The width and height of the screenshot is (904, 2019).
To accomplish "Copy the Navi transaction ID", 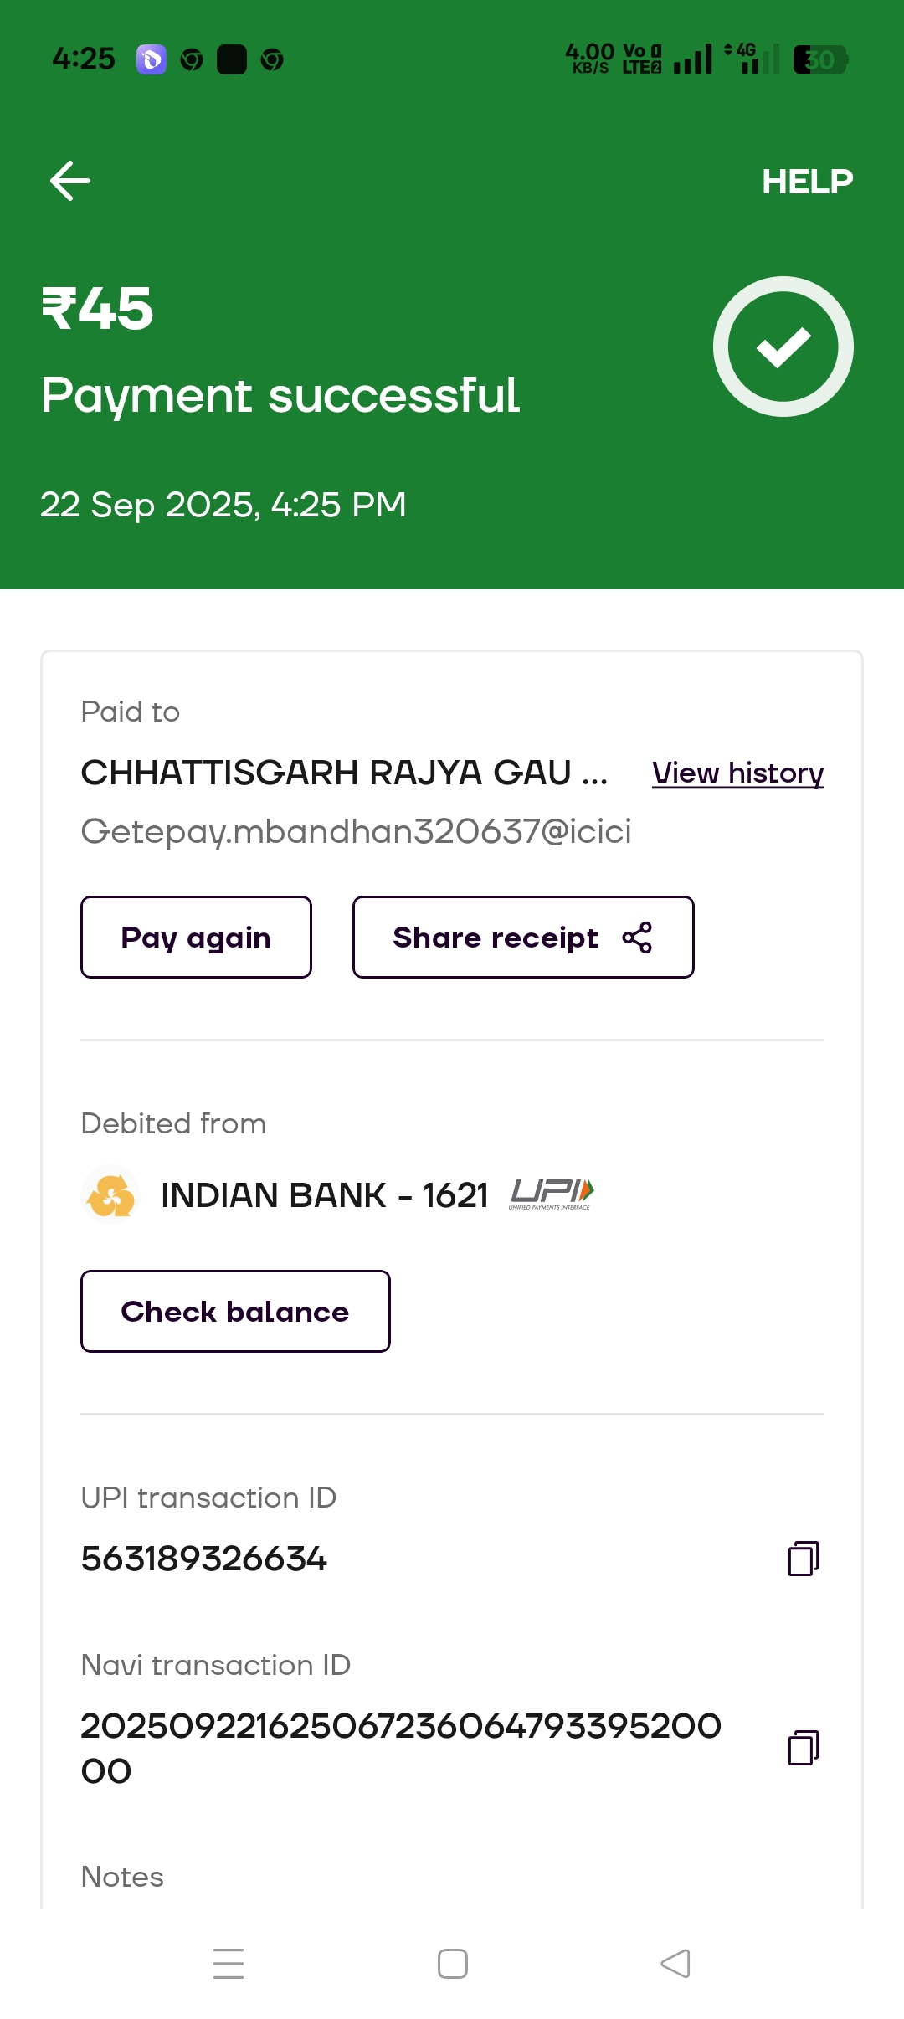I will click(803, 1748).
